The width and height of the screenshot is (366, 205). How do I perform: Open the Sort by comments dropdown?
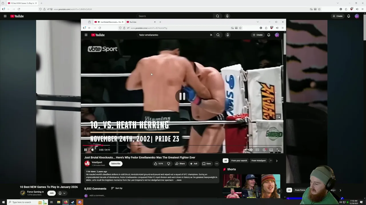[x=117, y=188]
